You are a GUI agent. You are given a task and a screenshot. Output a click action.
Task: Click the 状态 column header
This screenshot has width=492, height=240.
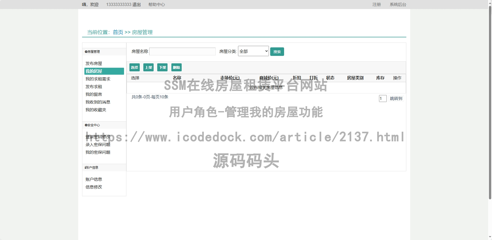tap(330, 78)
